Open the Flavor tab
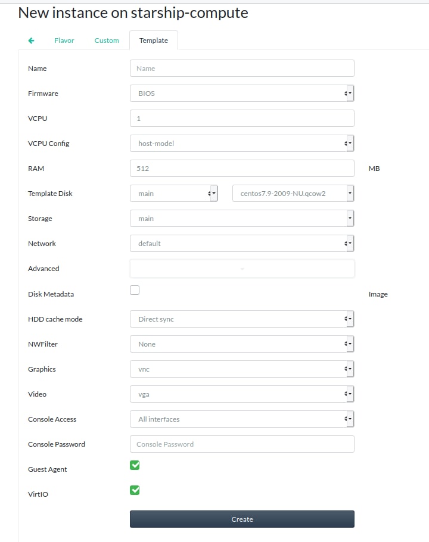This screenshot has height=542, width=429. point(64,41)
